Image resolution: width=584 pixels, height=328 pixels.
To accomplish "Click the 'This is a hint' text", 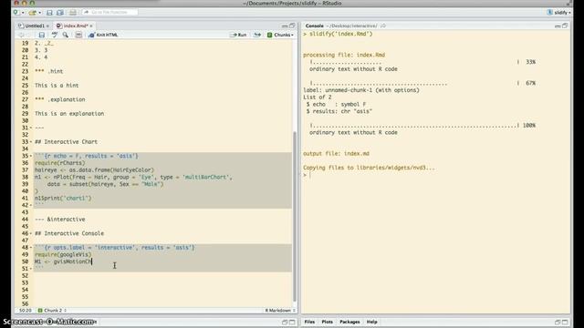I will click(57, 85).
